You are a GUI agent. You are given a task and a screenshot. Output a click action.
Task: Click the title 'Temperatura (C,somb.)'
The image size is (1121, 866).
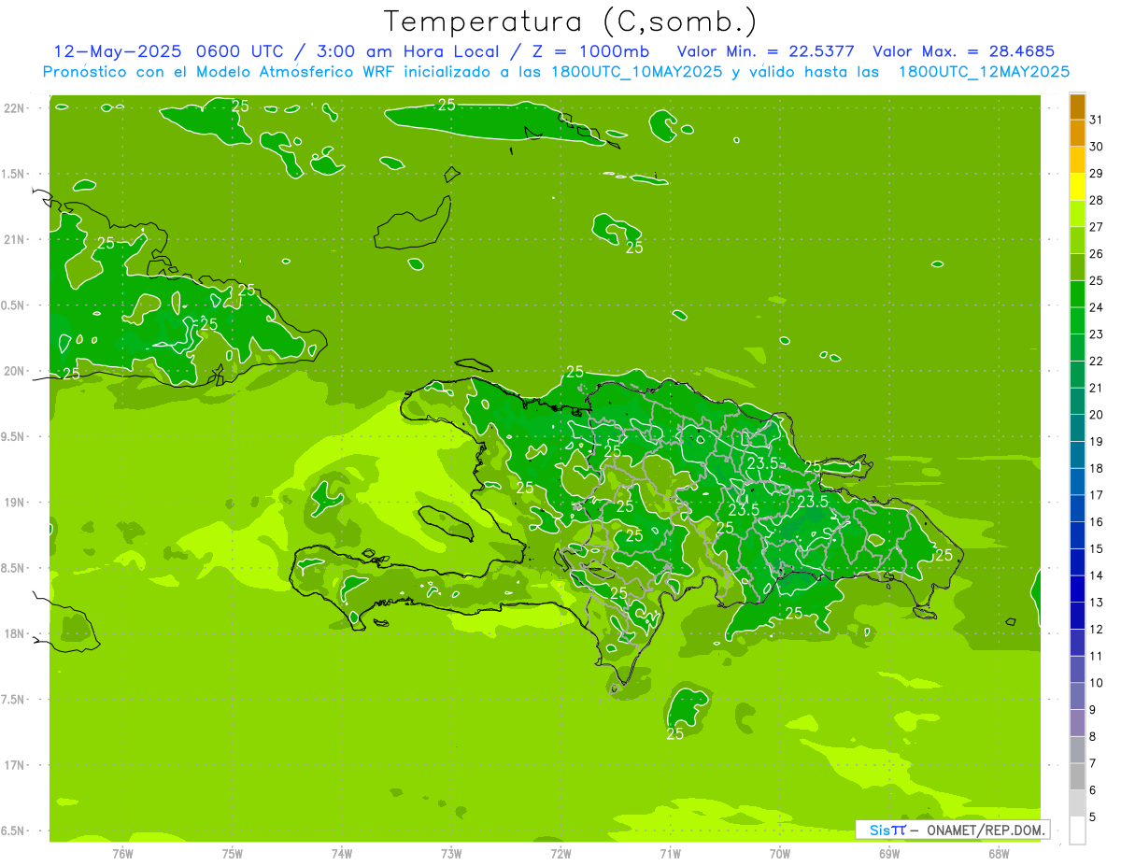(x=571, y=21)
